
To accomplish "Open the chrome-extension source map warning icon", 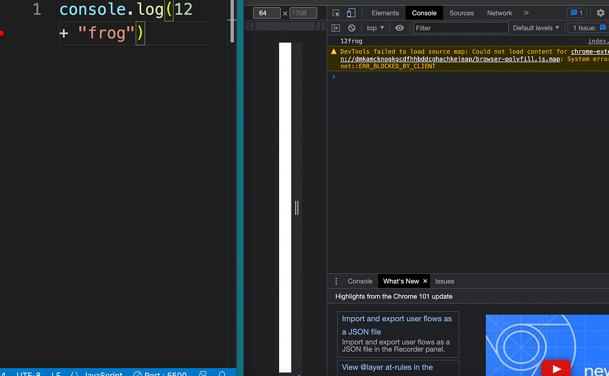I will tap(333, 51).
